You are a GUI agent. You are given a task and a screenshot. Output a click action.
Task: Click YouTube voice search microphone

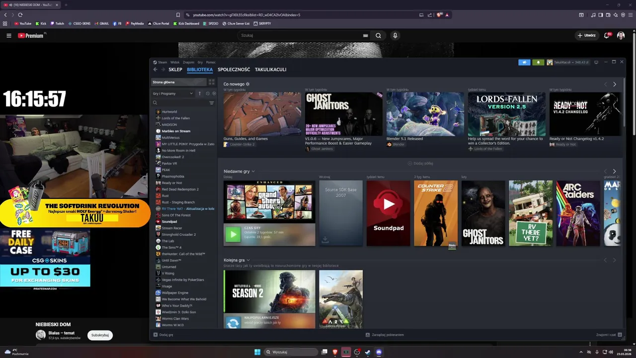(395, 35)
